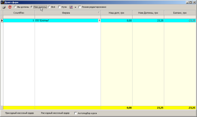Select the 'Всё' radio button
The width and height of the screenshot is (197, 117).
point(49,7)
